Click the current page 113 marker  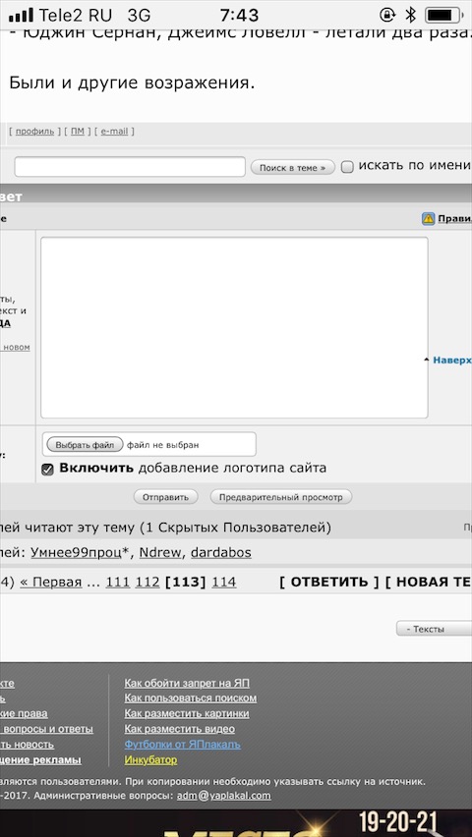point(186,583)
